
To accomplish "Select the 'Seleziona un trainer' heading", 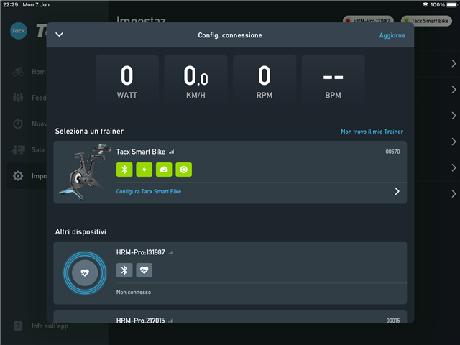I will click(89, 131).
